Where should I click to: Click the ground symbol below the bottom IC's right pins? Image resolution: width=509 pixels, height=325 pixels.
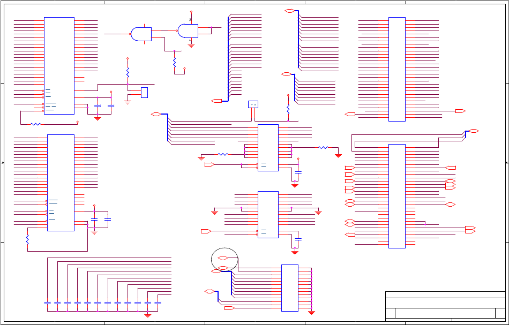[312, 313]
